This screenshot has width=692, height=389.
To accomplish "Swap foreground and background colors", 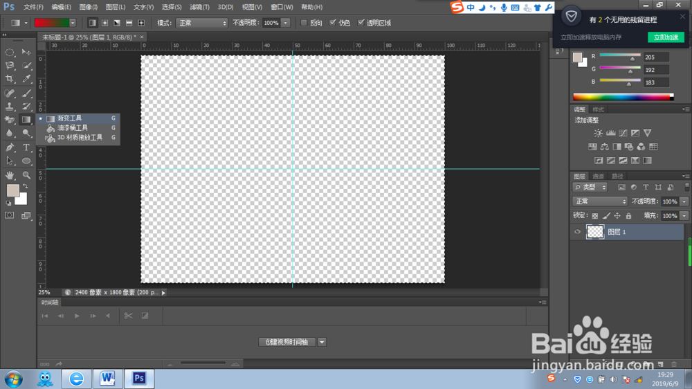I will click(x=26, y=186).
